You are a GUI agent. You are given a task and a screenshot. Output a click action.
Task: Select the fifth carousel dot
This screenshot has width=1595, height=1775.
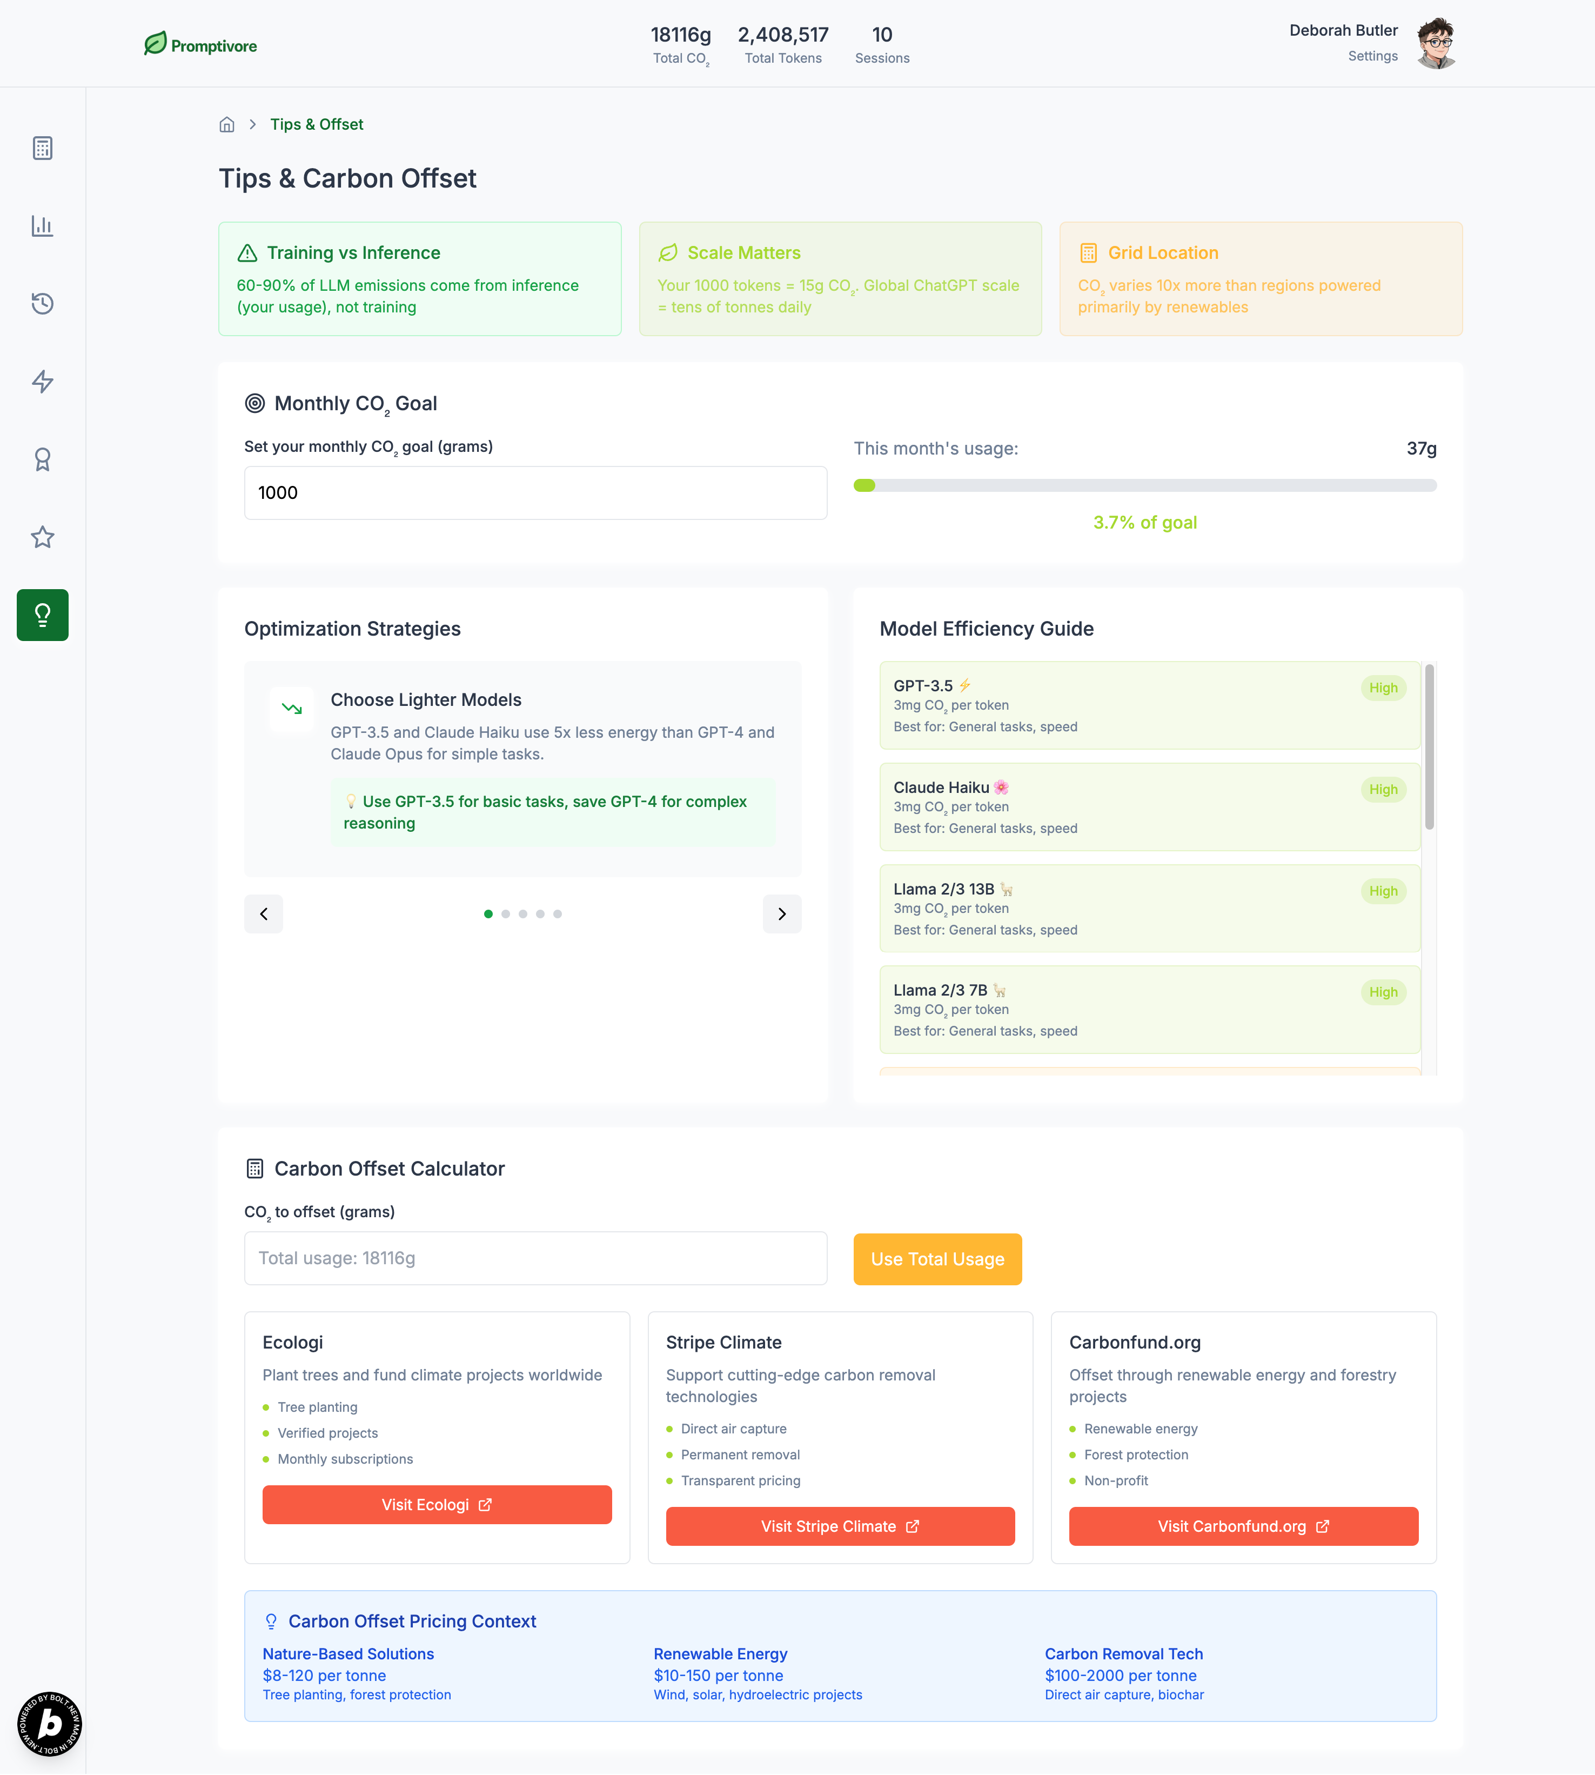tap(558, 914)
